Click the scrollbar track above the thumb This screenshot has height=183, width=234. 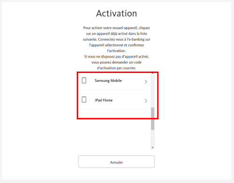tap(153, 91)
